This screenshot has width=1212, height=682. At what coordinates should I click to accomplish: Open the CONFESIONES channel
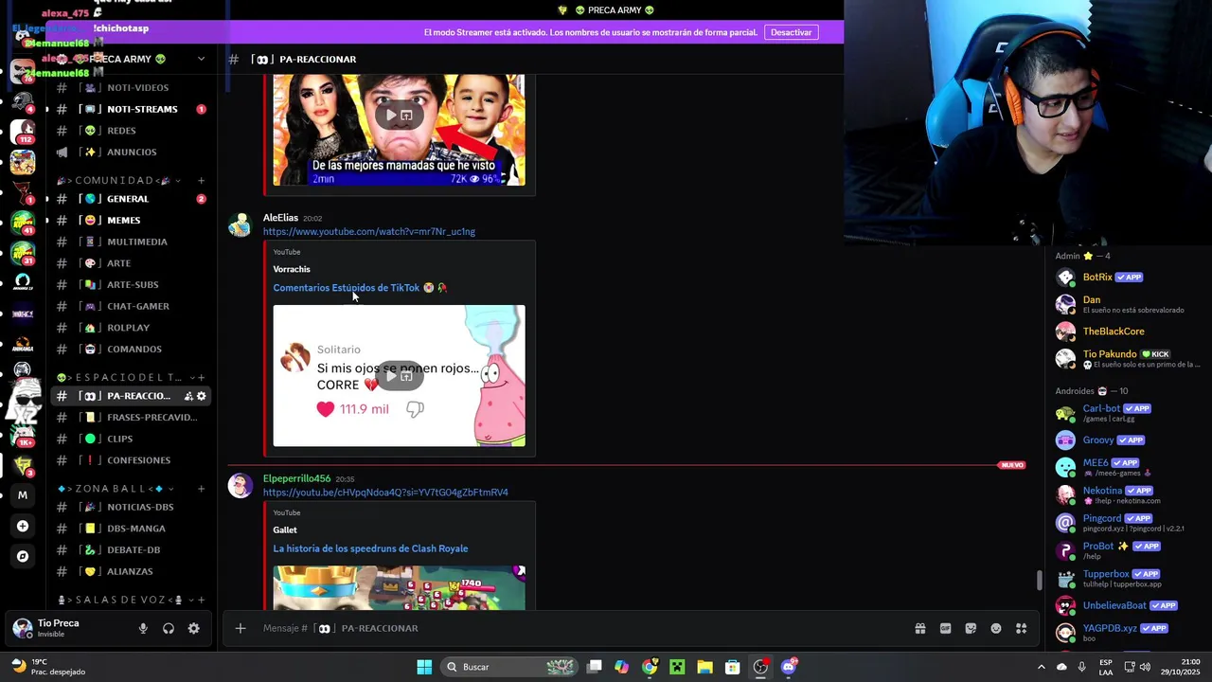[132, 460]
